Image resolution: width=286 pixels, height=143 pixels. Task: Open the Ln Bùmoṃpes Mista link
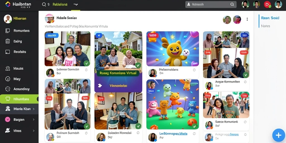pos(173,134)
